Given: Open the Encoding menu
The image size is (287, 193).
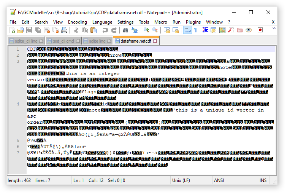Looking at the screenshot, I should click(78, 22).
